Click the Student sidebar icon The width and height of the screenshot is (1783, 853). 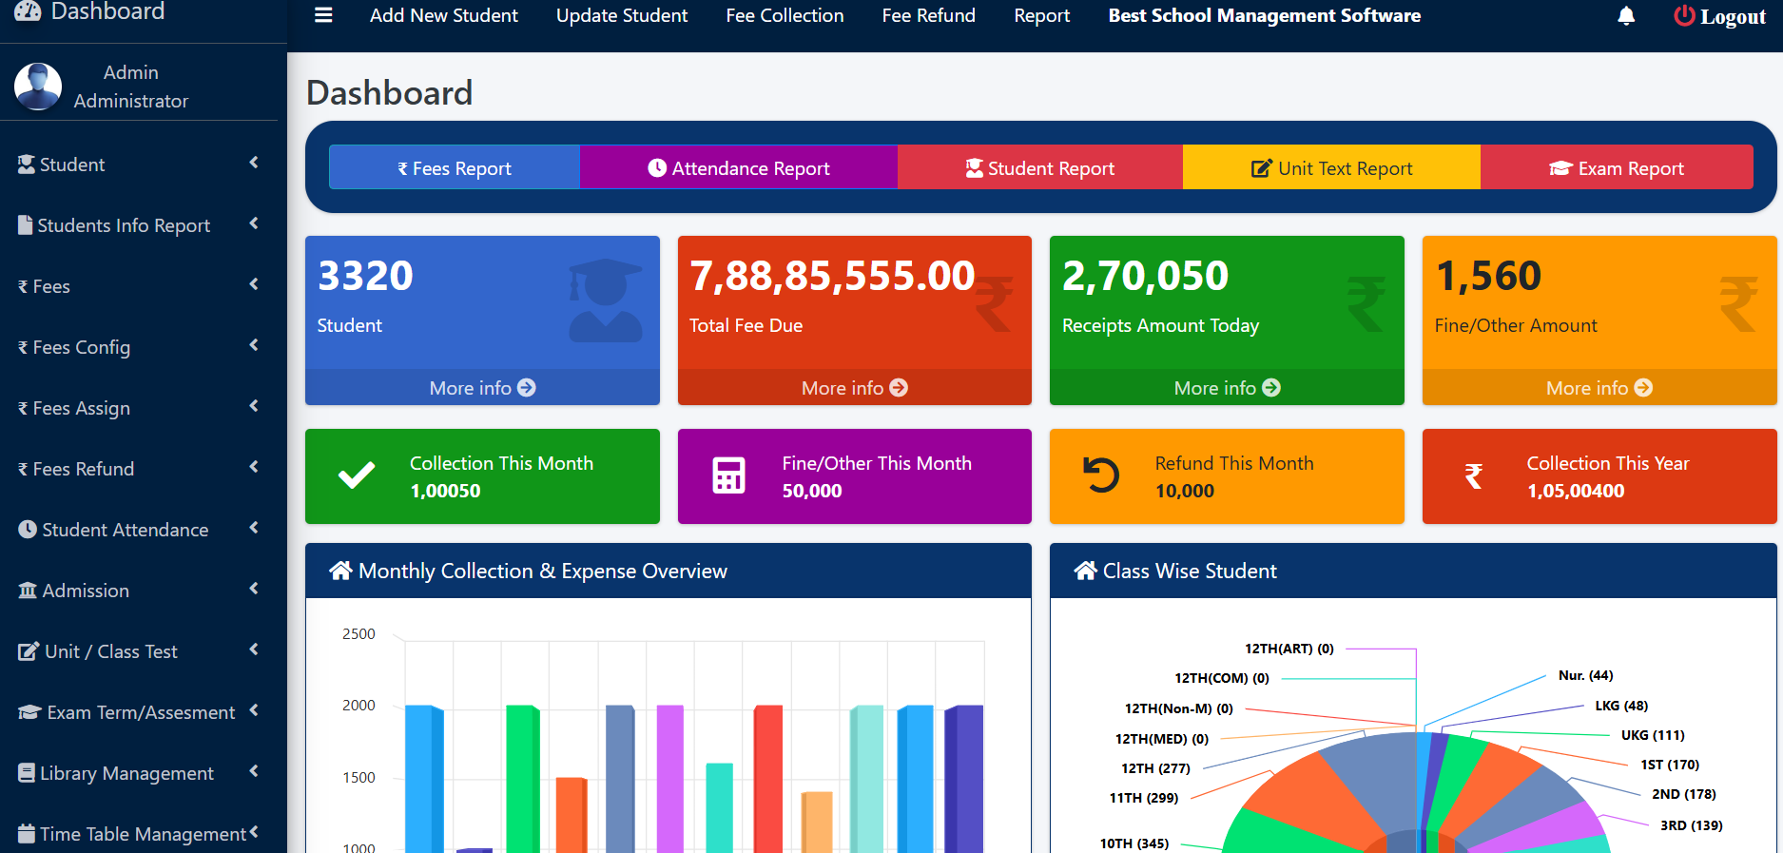tap(27, 165)
